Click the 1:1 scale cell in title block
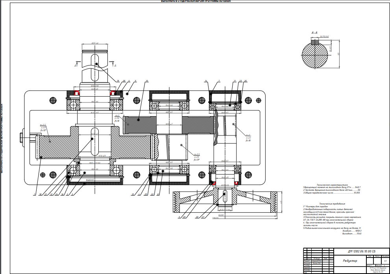This screenshot has width=390, height=274. [x=384, y=260]
